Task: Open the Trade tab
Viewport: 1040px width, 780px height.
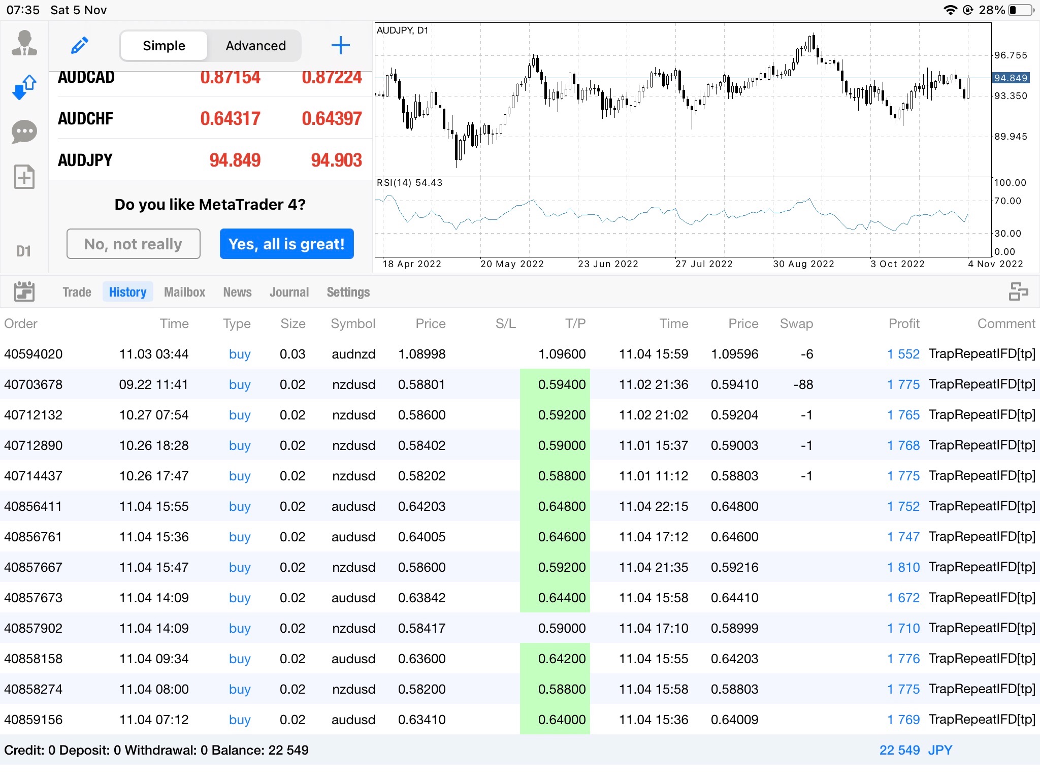Action: [77, 292]
